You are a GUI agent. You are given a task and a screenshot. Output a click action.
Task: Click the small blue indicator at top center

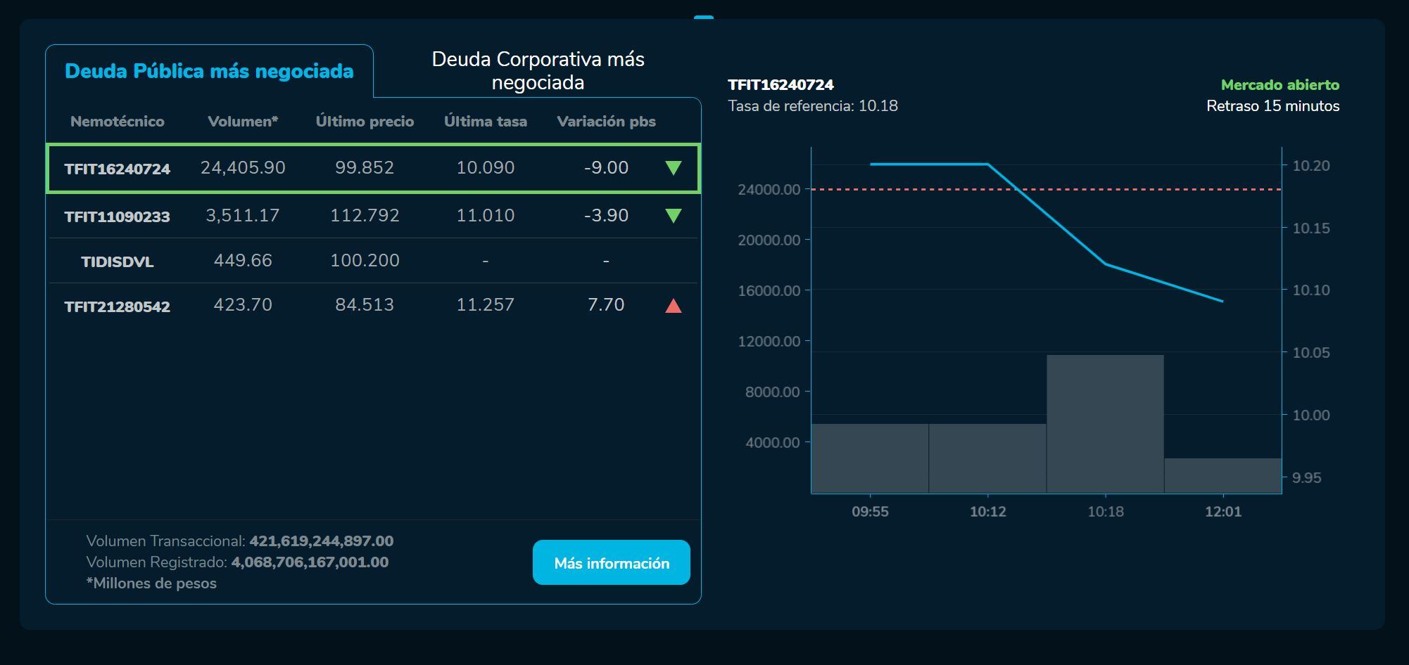coord(703,17)
